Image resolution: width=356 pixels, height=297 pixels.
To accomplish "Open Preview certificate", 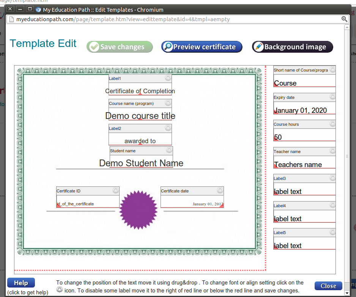I will coord(202,47).
